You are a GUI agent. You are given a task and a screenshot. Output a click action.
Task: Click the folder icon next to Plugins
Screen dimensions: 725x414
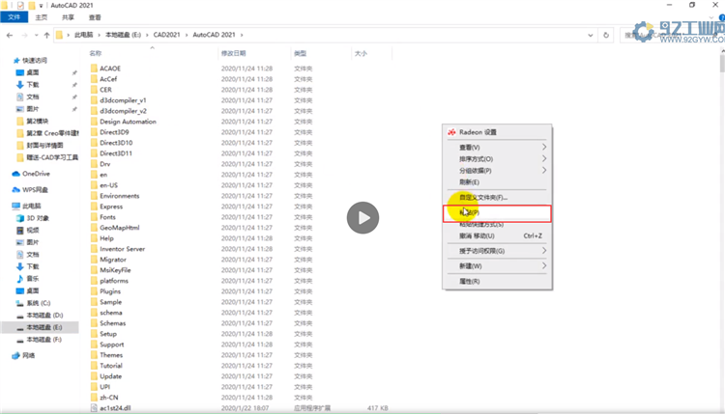(x=94, y=291)
